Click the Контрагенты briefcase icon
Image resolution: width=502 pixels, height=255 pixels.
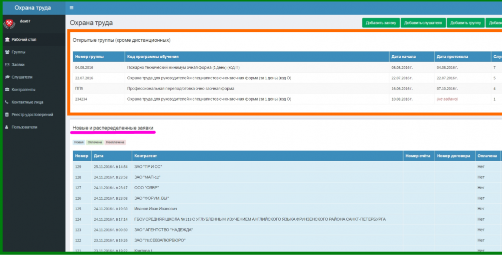point(7,90)
